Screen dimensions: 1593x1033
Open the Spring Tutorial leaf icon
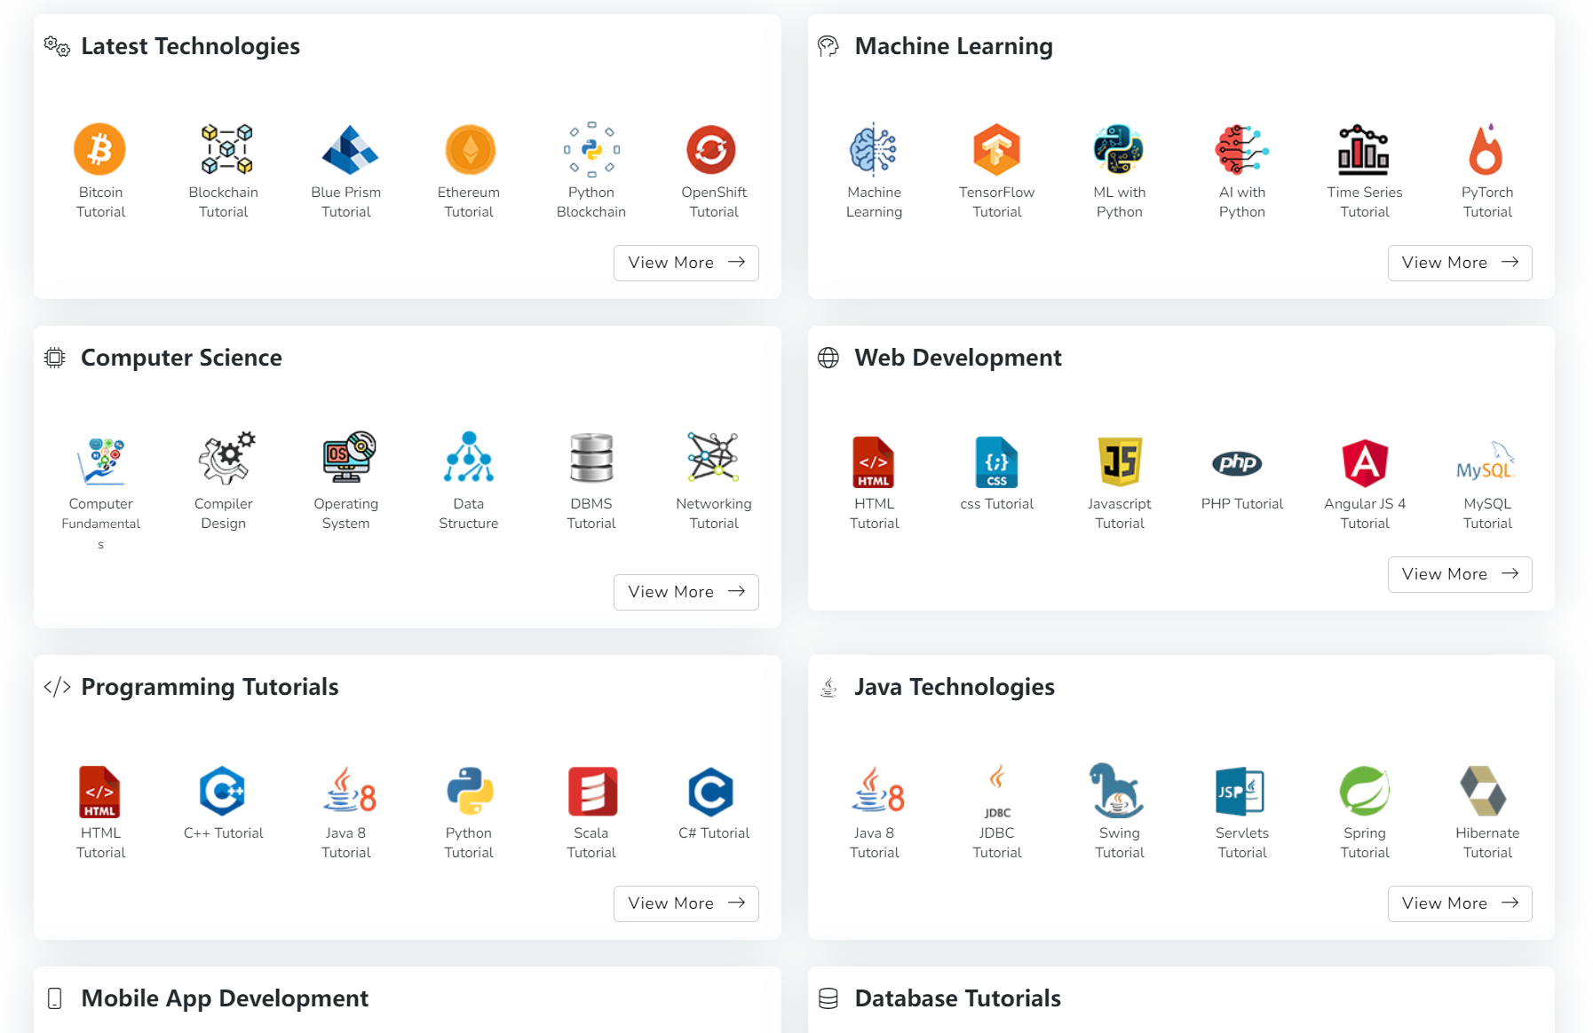(1364, 791)
